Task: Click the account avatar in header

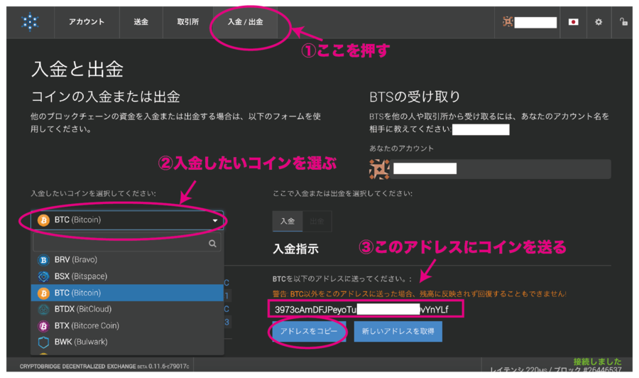Action: (x=508, y=22)
